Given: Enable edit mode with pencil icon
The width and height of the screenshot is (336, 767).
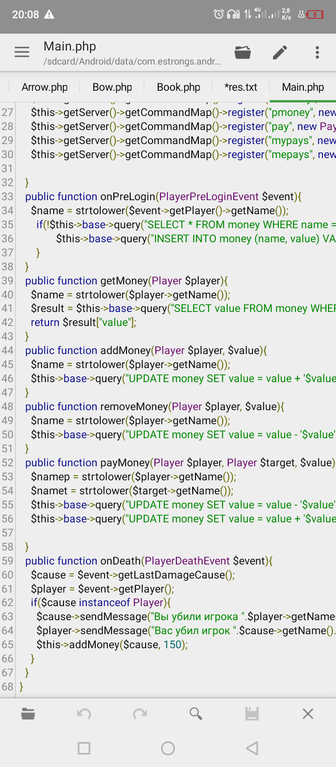Looking at the screenshot, I should [280, 52].
